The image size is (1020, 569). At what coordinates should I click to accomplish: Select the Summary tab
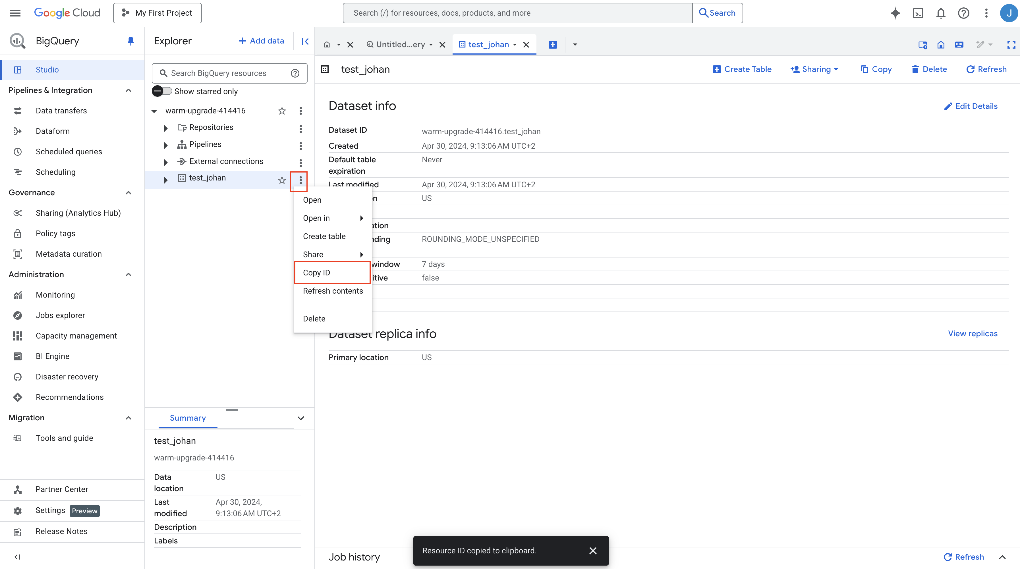pyautogui.click(x=188, y=418)
